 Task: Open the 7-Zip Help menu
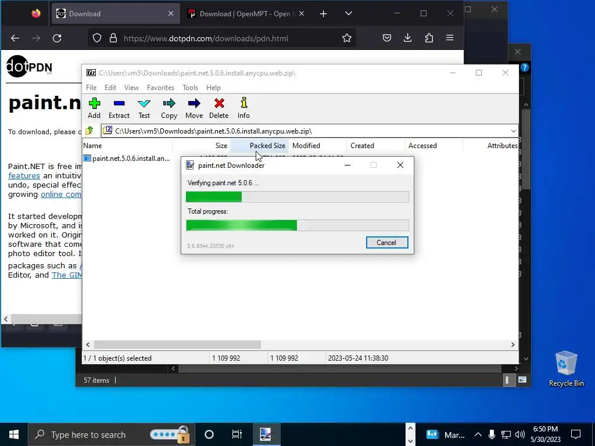pos(213,88)
